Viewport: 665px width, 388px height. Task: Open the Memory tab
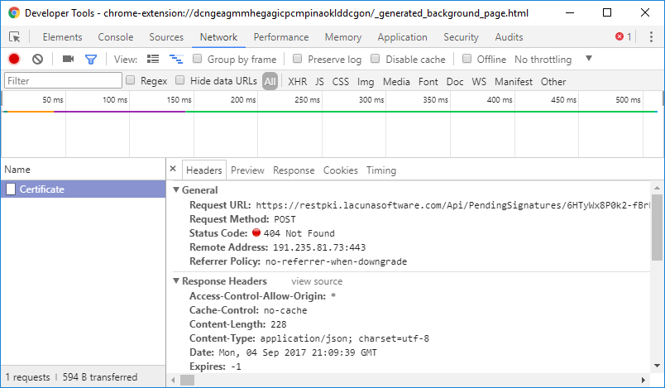pyautogui.click(x=343, y=37)
